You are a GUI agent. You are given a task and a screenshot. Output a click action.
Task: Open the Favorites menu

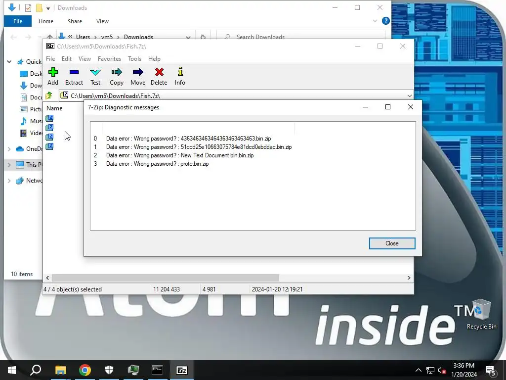pyautogui.click(x=109, y=59)
